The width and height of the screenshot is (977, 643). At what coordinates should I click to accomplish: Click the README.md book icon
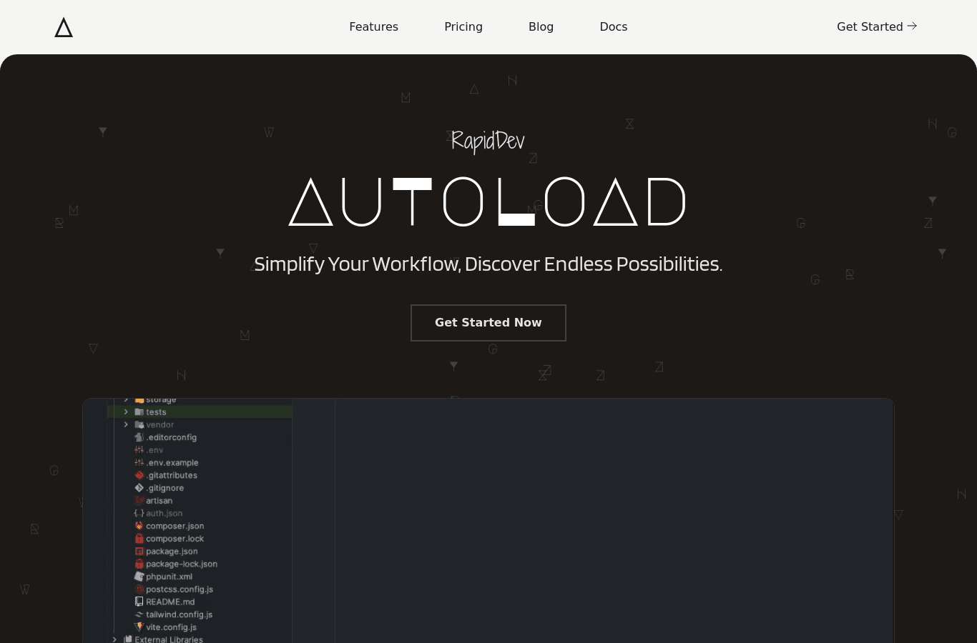coord(139,602)
